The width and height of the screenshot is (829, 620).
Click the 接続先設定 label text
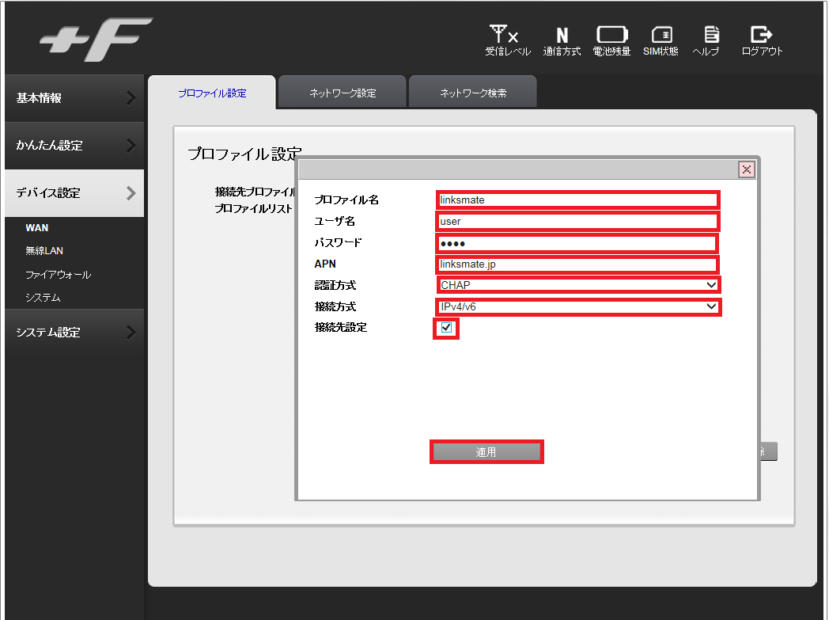pos(340,328)
